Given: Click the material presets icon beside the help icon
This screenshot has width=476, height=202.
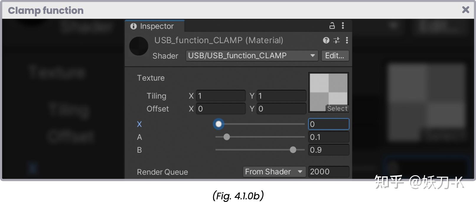Looking at the screenshot, I should [x=336, y=40].
